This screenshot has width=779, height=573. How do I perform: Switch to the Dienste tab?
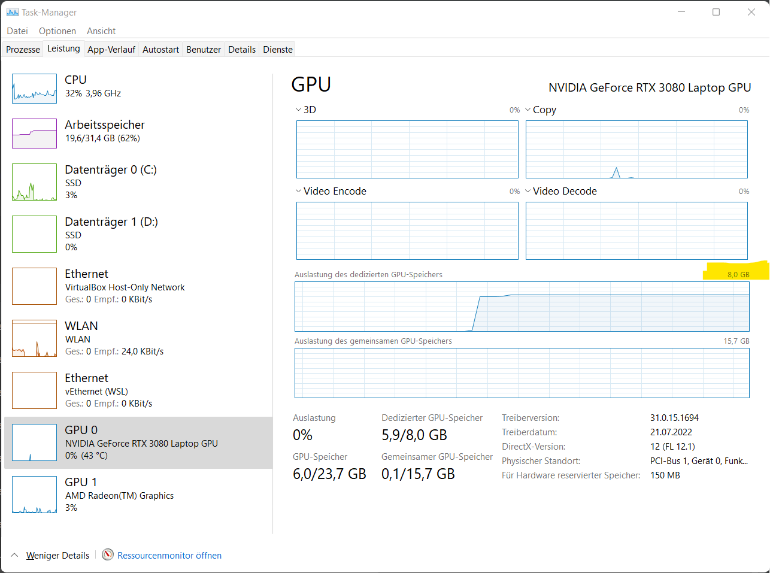click(278, 50)
